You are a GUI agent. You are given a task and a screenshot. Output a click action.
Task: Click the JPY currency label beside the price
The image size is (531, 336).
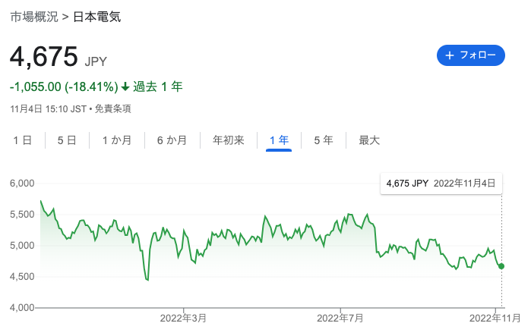pos(96,61)
